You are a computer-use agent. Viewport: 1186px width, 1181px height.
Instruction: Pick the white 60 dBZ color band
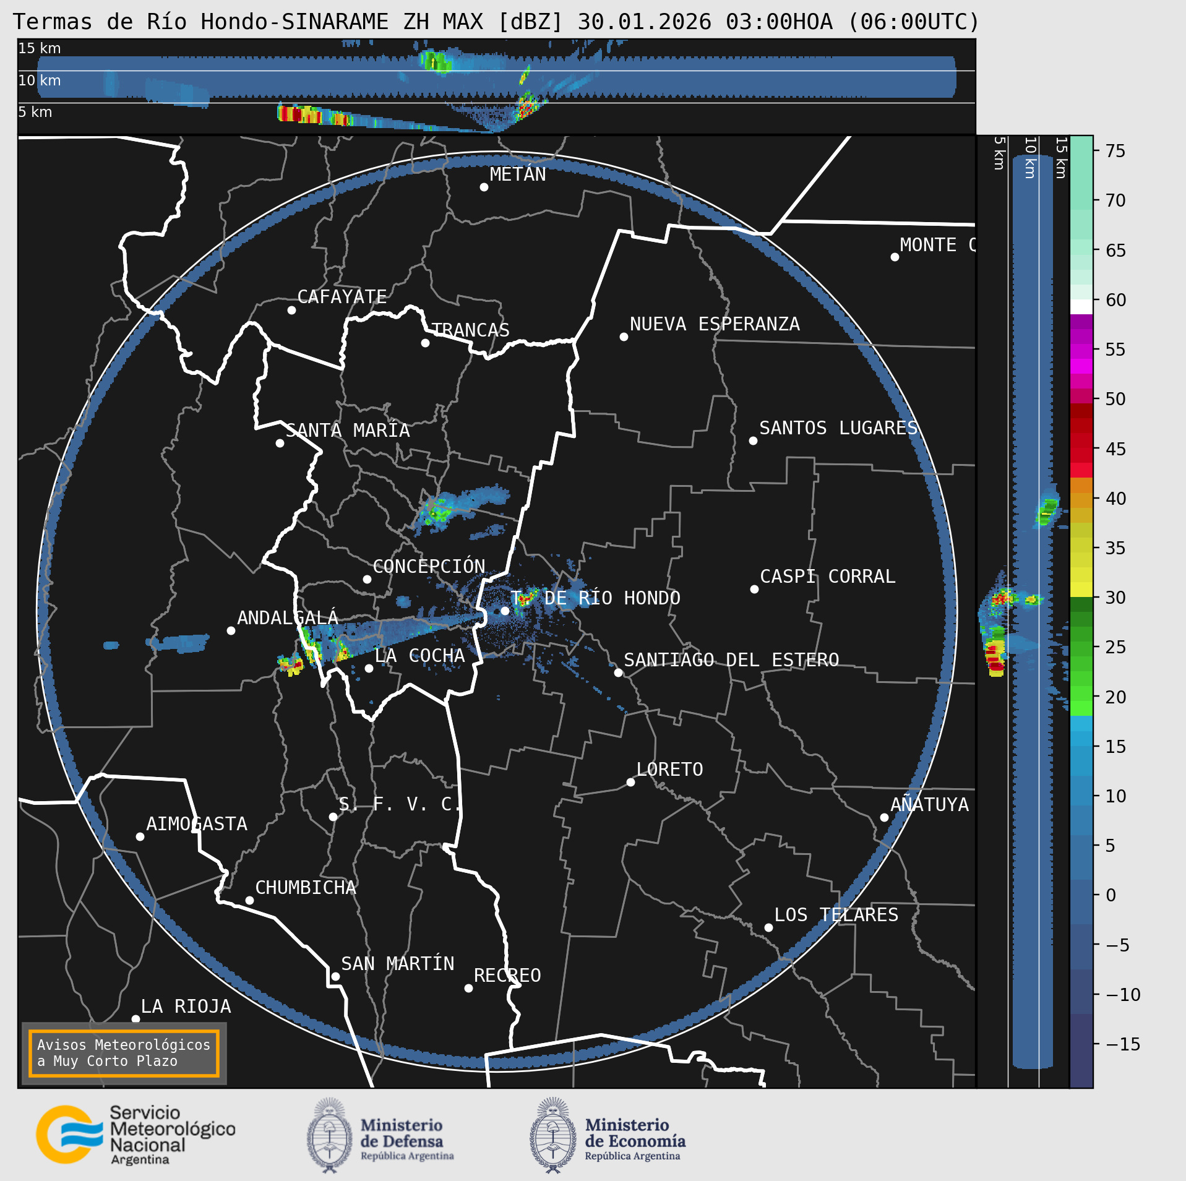[x=1081, y=307]
